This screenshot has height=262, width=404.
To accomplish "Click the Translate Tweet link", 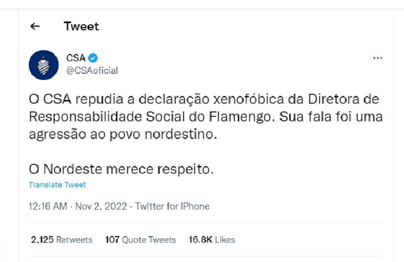I will tap(57, 185).
